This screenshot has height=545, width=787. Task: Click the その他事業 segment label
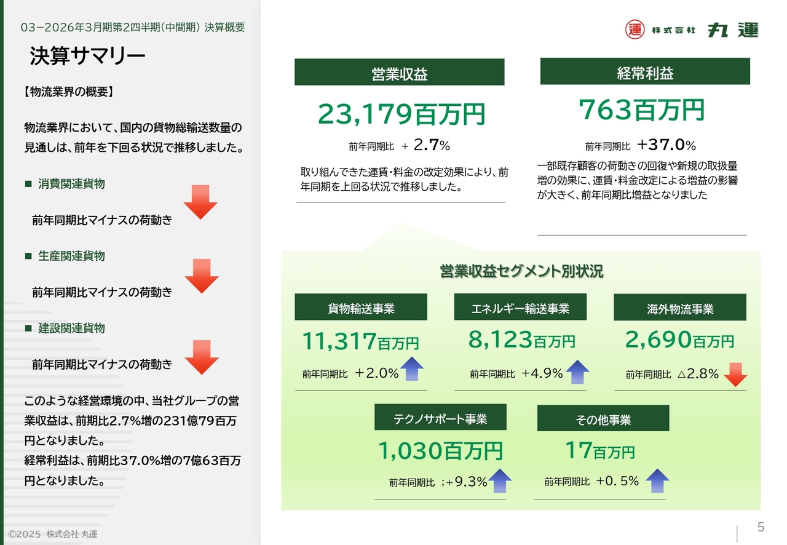click(x=603, y=419)
